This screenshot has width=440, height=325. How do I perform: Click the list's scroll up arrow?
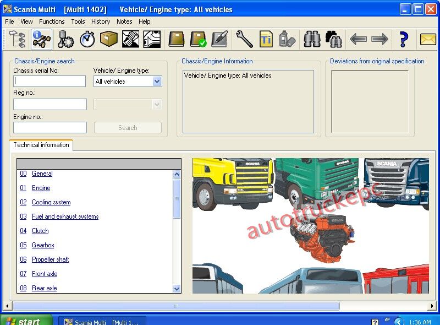[x=177, y=174]
